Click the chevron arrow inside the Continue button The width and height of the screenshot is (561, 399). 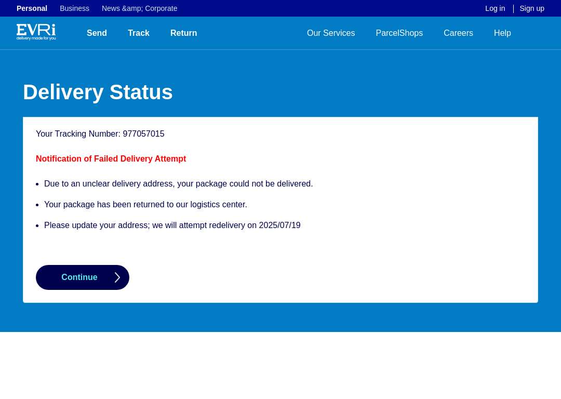(117, 277)
